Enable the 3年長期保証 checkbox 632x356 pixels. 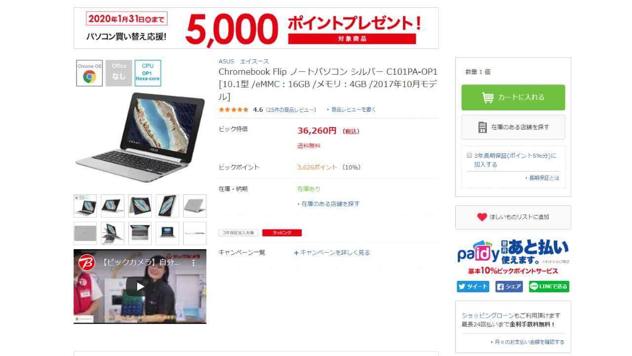point(470,155)
